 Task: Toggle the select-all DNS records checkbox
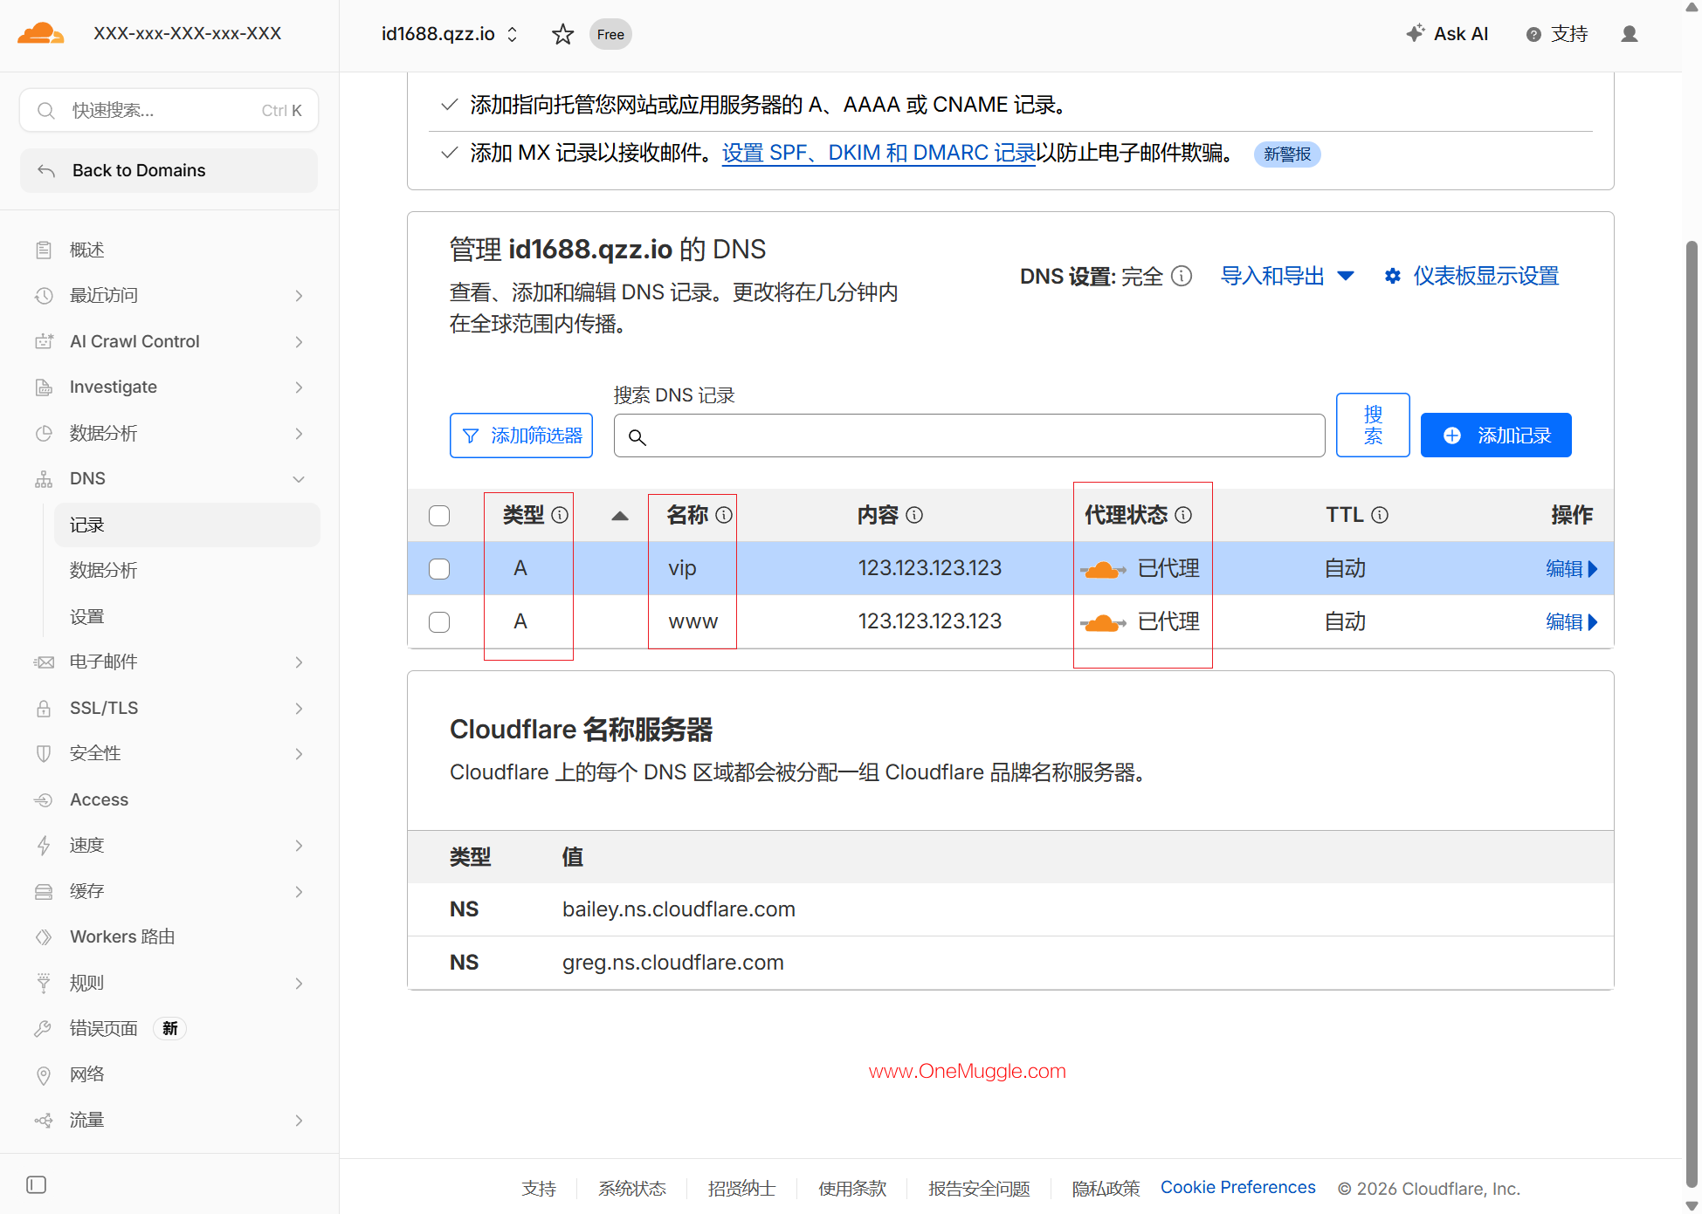tap(439, 516)
